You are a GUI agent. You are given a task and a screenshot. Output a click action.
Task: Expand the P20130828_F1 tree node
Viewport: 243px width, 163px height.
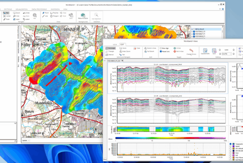point(192,36)
